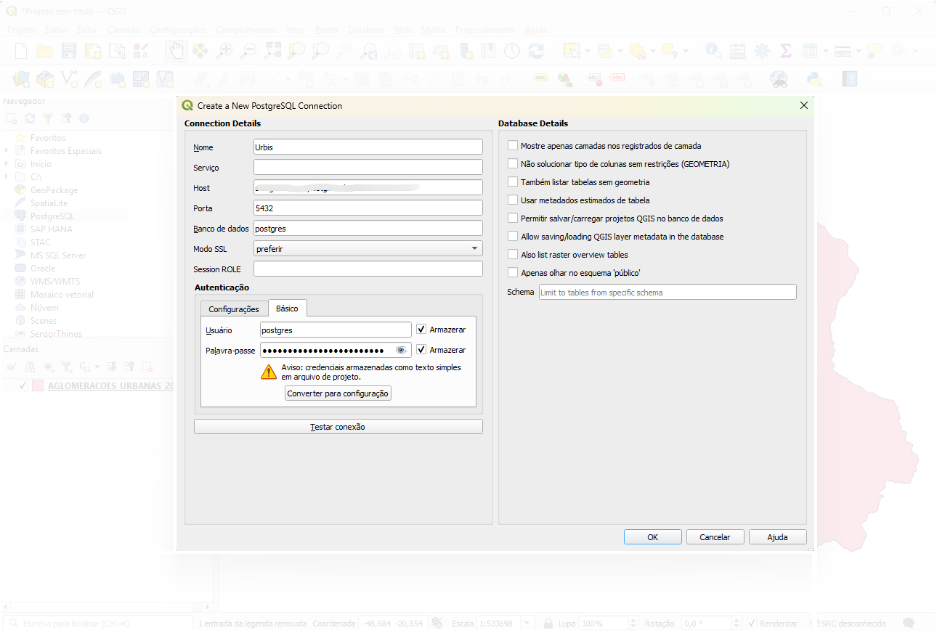
Task: Expand the Início tree node
Action: click(x=7, y=164)
